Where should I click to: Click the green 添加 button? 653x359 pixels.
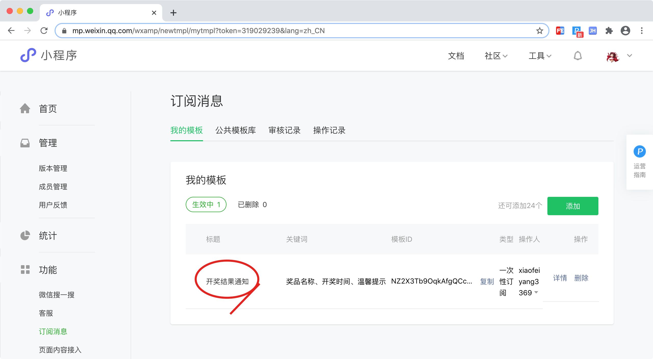point(572,206)
